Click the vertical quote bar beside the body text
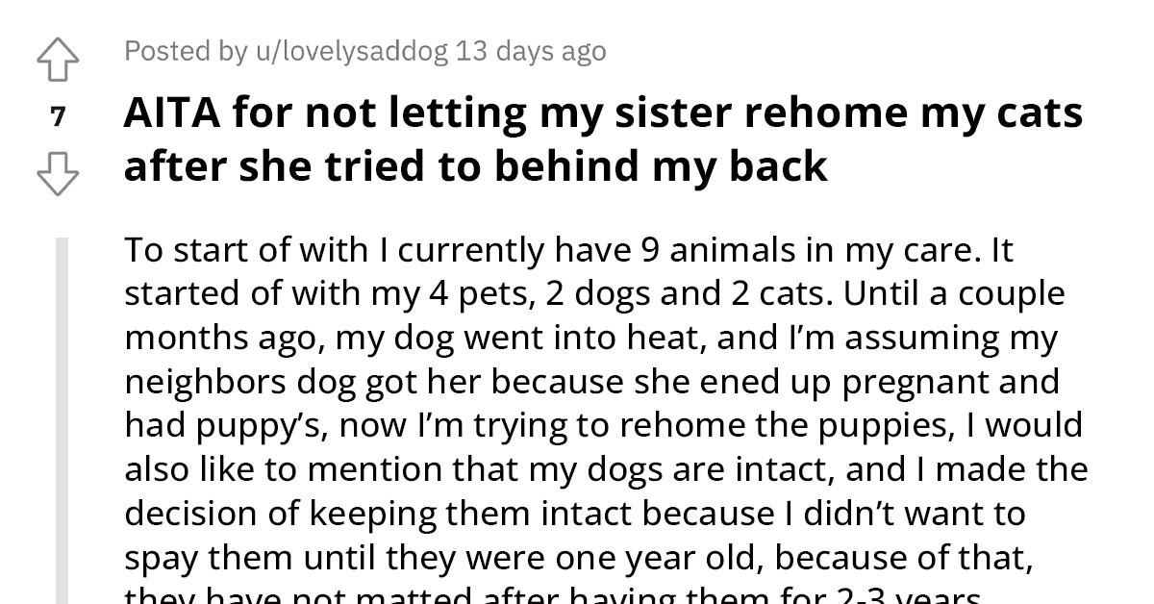 click(65, 414)
